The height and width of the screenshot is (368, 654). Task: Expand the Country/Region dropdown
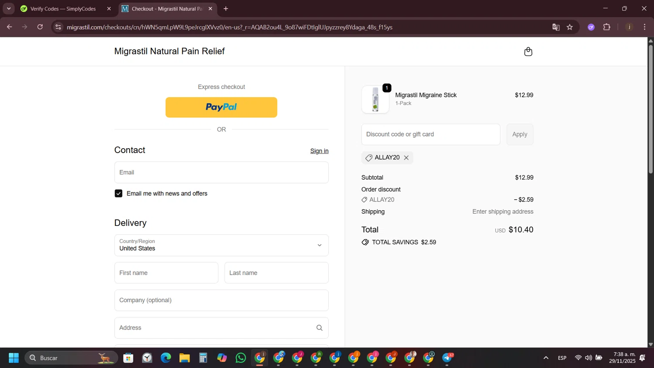point(221,245)
